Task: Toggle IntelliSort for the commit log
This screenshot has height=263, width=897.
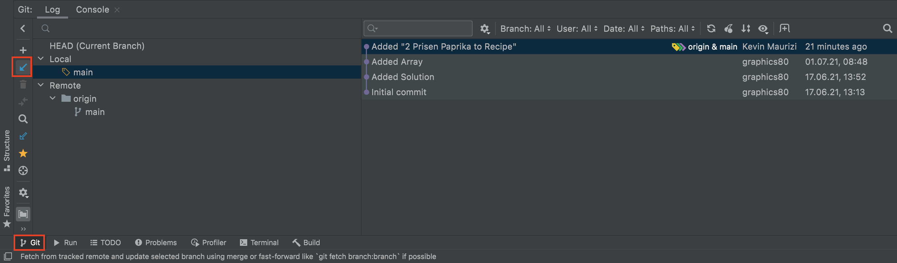Action: [746, 28]
